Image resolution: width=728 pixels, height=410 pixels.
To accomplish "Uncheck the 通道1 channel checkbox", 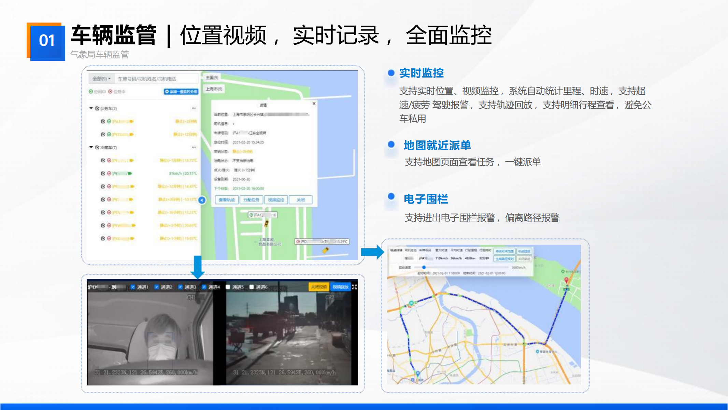I will 133,287.
